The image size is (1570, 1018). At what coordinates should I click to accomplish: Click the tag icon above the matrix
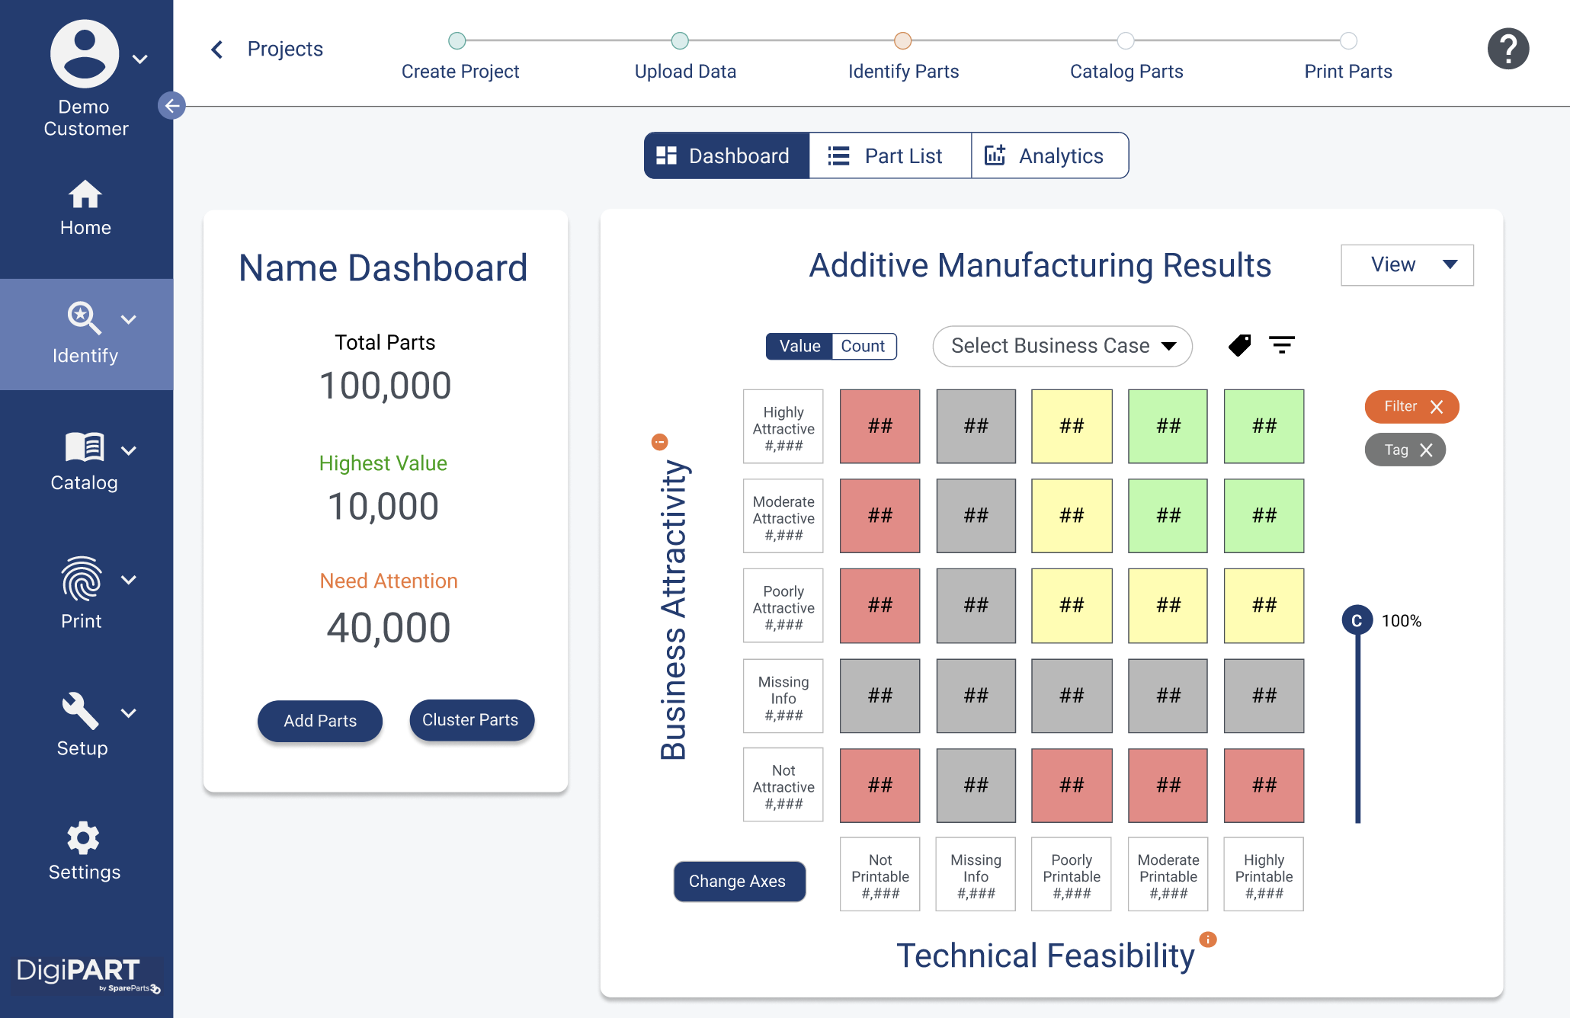coord(1240,345)
